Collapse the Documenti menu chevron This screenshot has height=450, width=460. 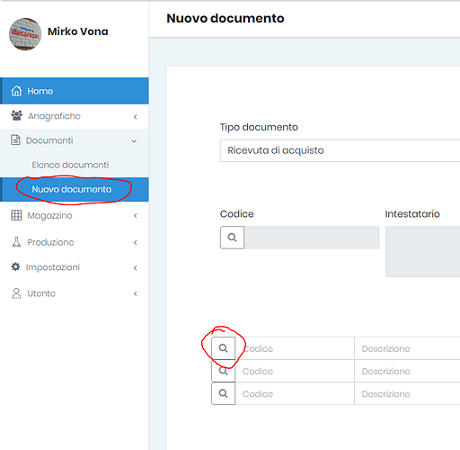[x=134, y=141]
